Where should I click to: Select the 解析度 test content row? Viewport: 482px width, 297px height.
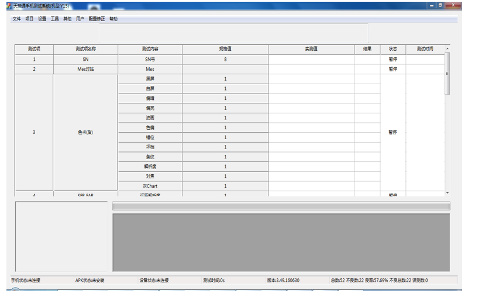pyautogui.click(x=150, y=167)
